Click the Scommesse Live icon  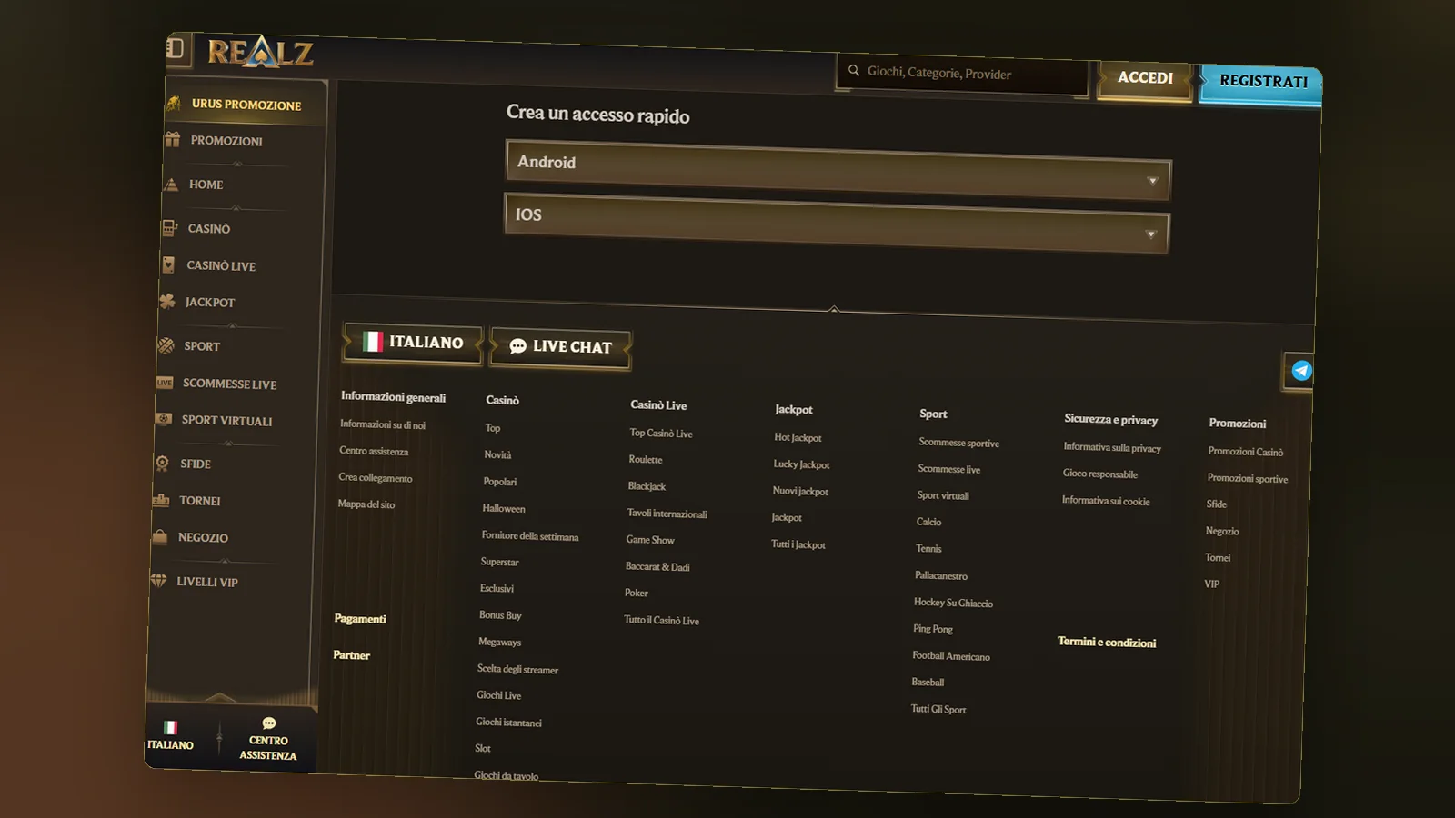point(165,383)
